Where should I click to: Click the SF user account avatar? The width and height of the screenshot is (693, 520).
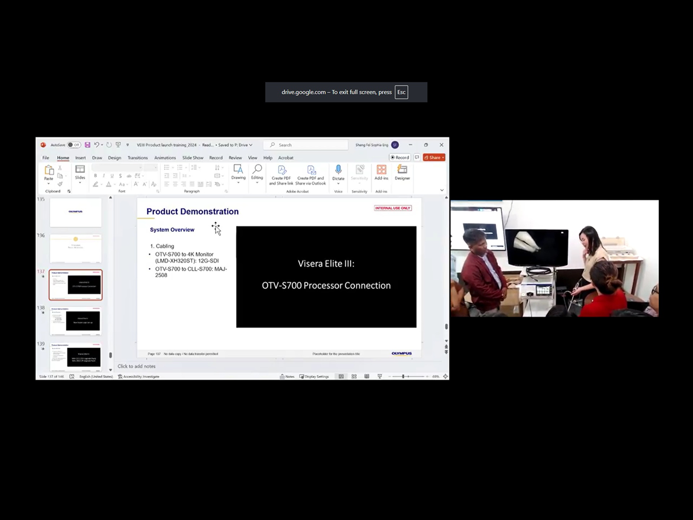pos(395,145)
